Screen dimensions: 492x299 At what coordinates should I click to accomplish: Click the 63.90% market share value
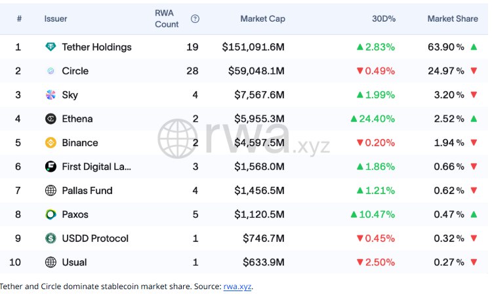[x=446, y=47]
